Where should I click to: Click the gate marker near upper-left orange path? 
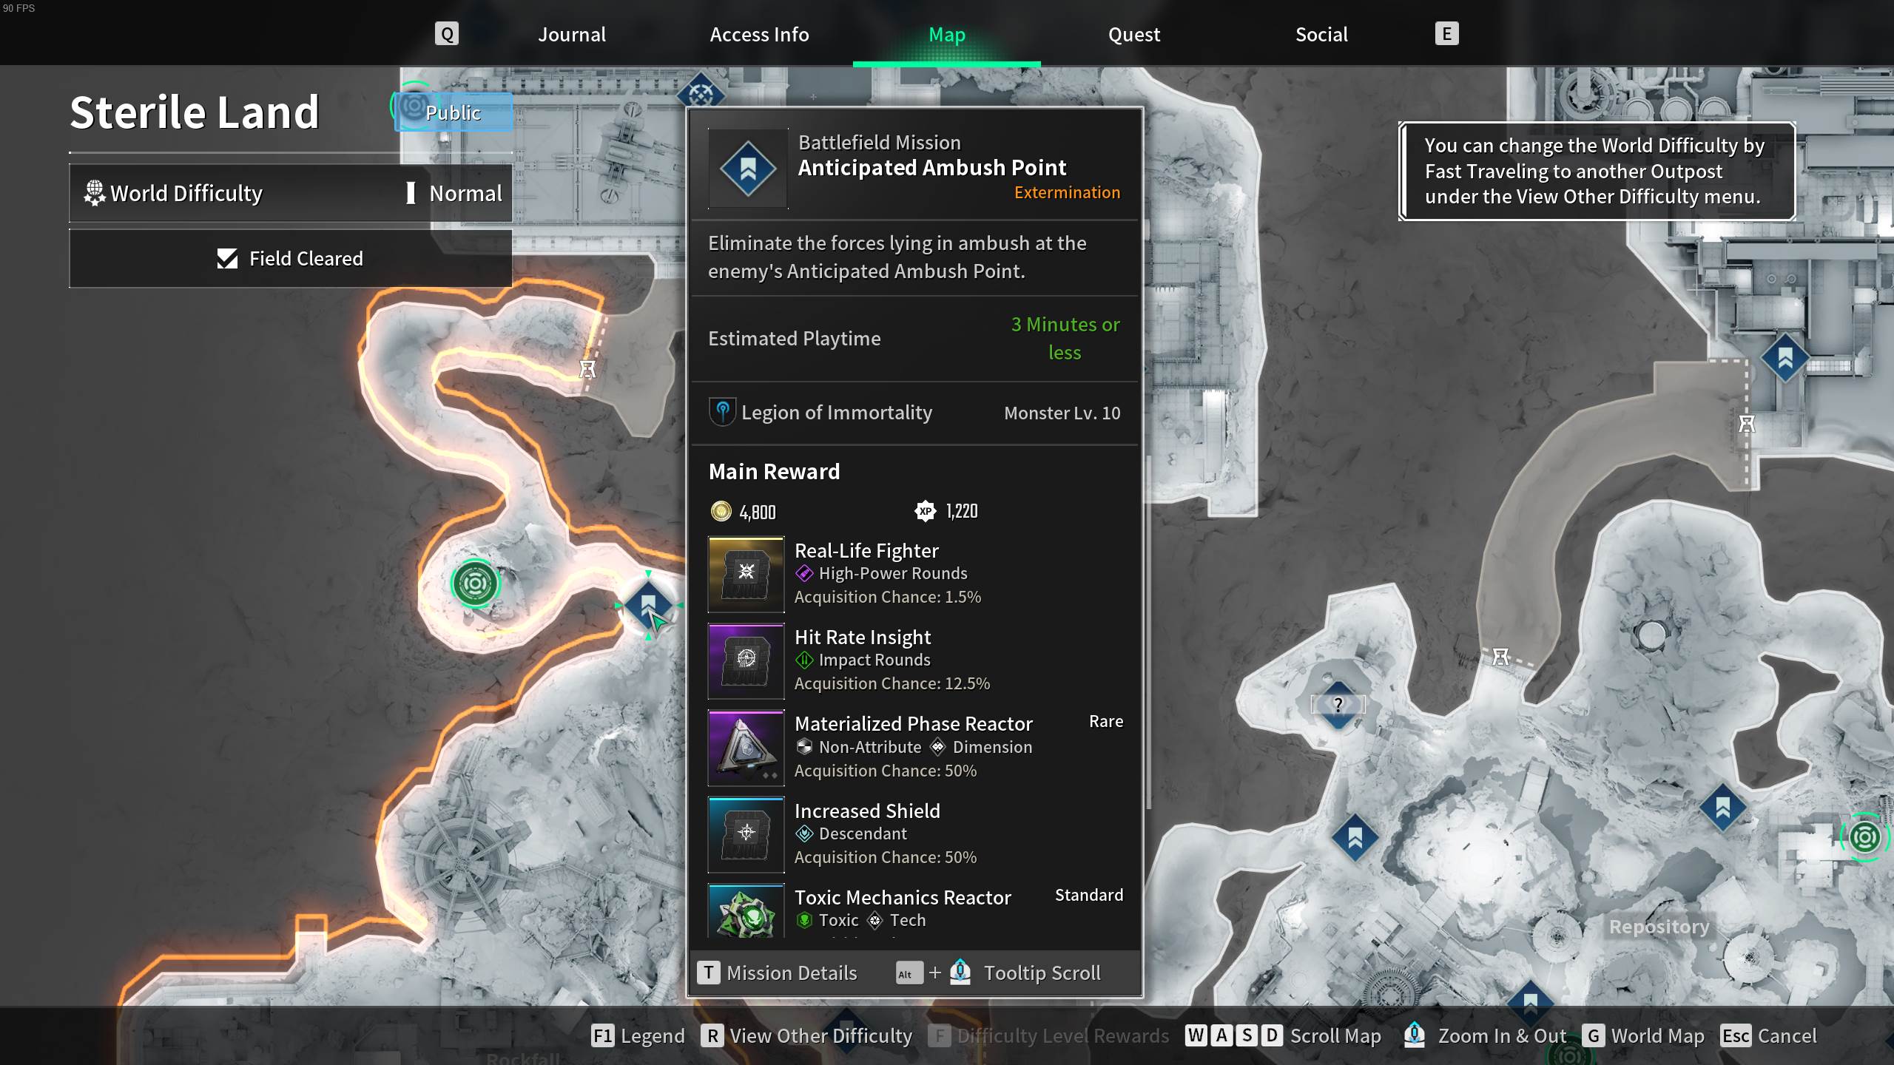(x=587, y=368)
